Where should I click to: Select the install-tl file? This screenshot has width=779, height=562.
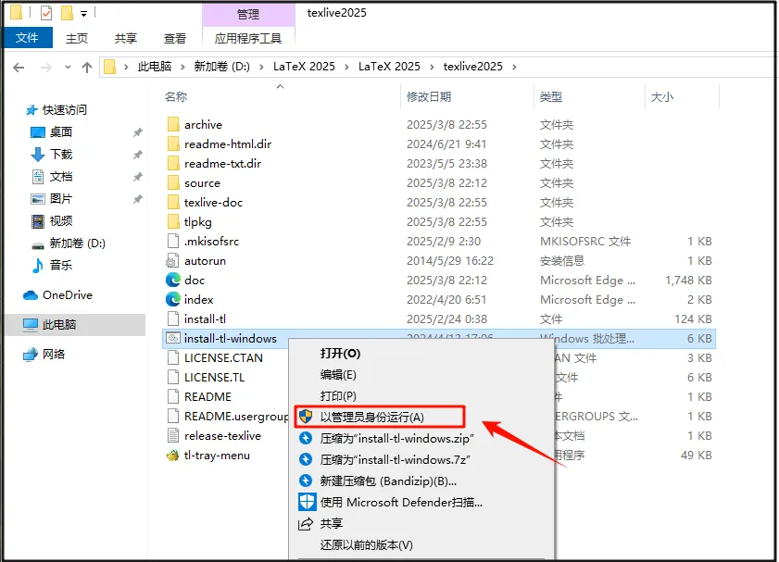click(206, 318)
